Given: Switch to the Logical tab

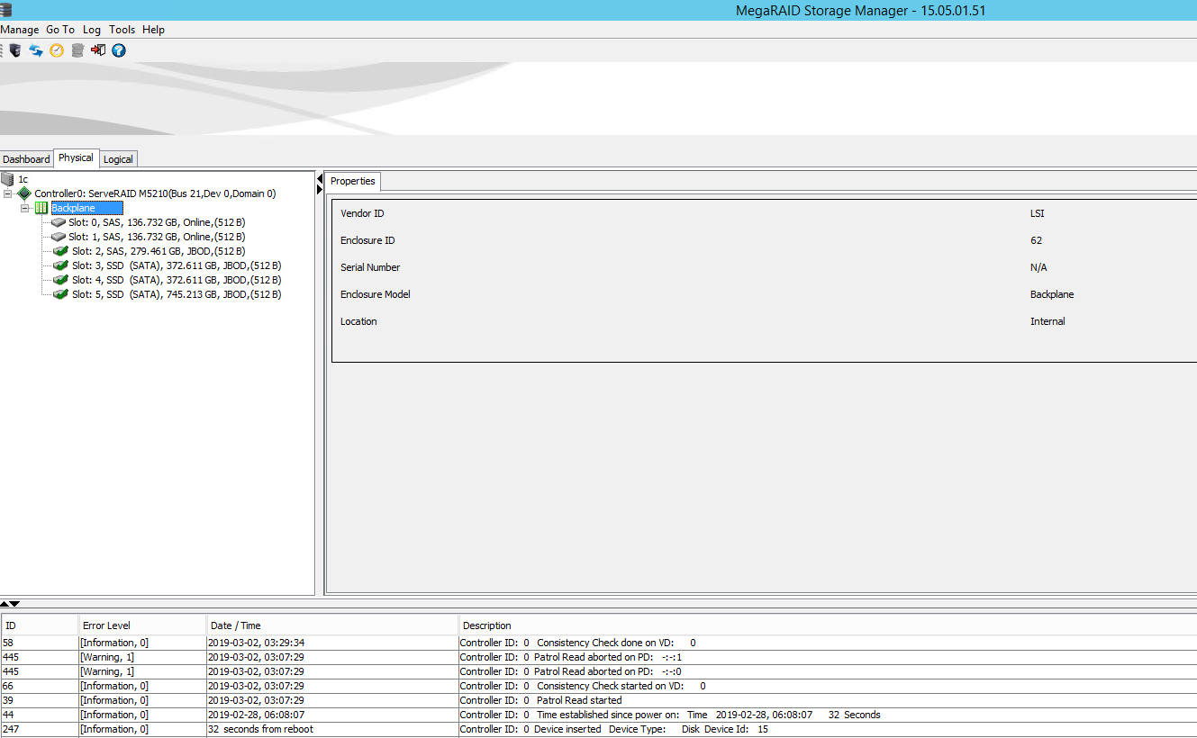Looking at the screenshot, I should [x=118, y=159].
